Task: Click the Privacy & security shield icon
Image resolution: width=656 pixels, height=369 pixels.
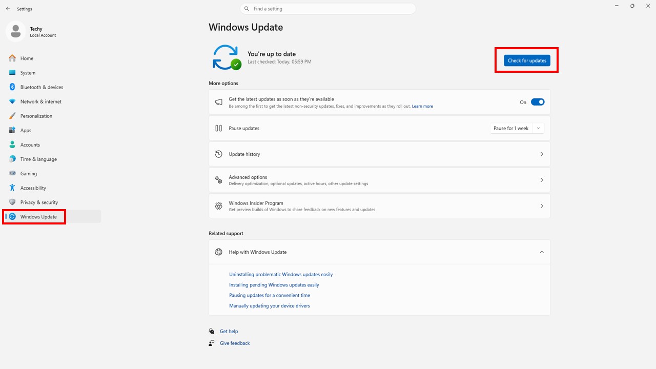Action: pos(12,202)
